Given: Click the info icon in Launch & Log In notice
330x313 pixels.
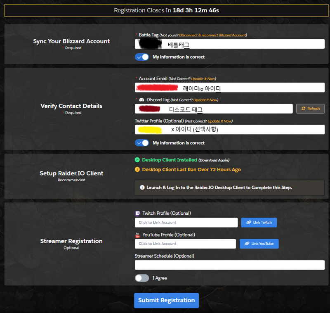Looking at the screenshot, I should click(142, 187).
